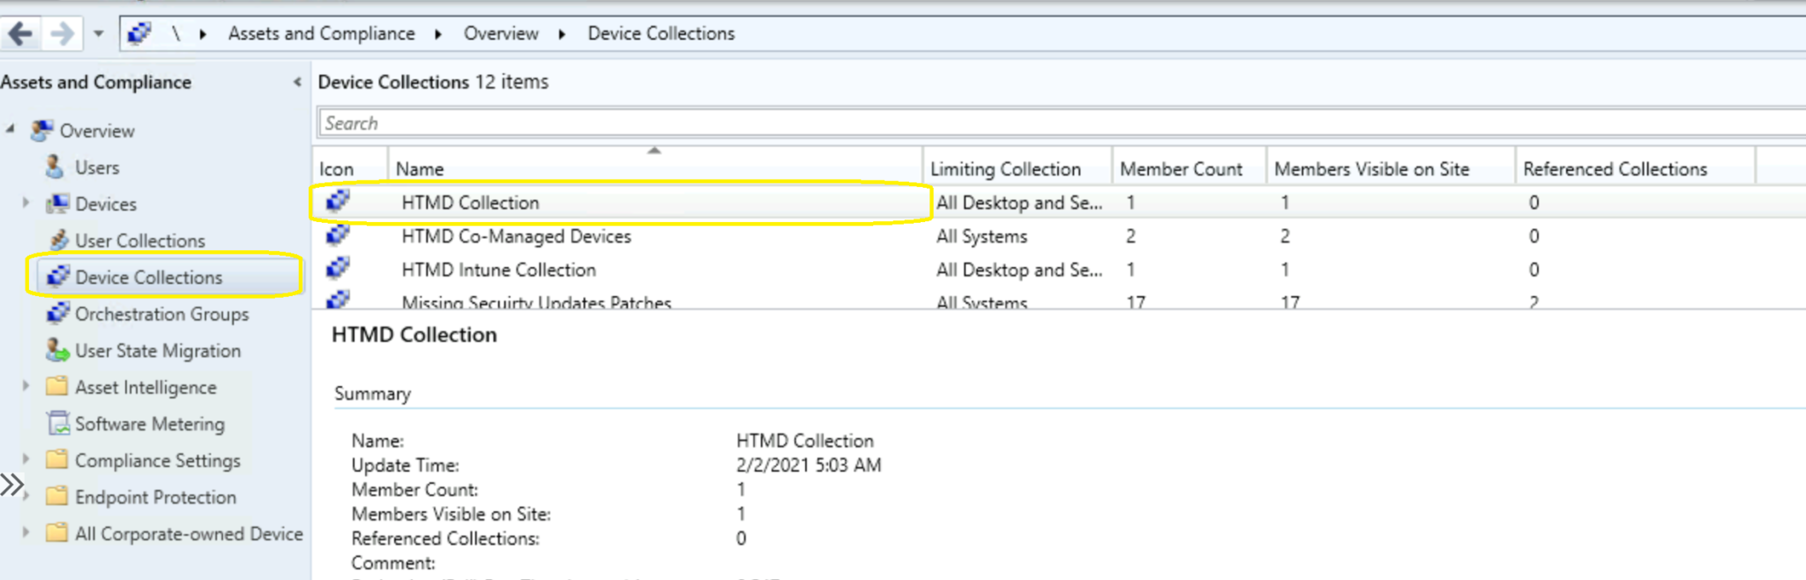1806x580 pixels.
Task: Open Orchestration Groups in the tree
Action: 162,314
